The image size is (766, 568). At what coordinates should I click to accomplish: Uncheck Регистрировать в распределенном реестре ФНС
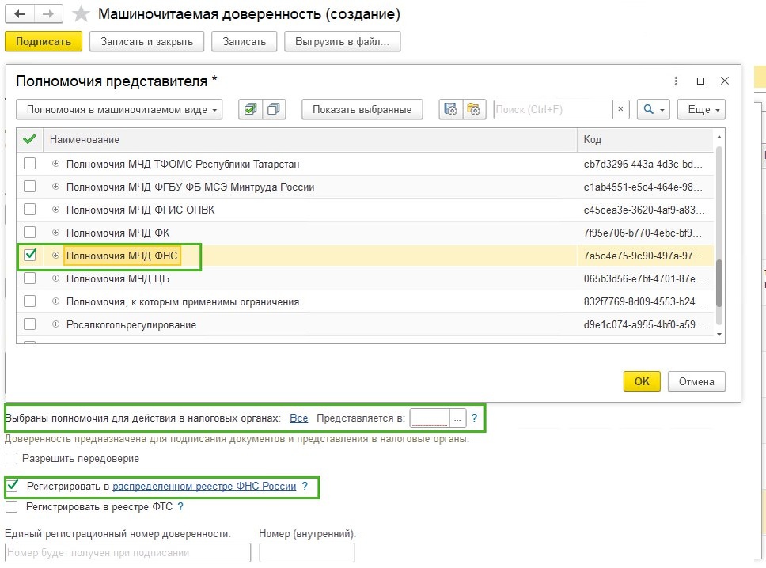point(12,486)
